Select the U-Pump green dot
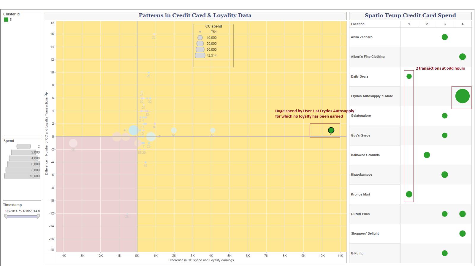The width and height of the screenshot is (475, 266). (444, 253)
